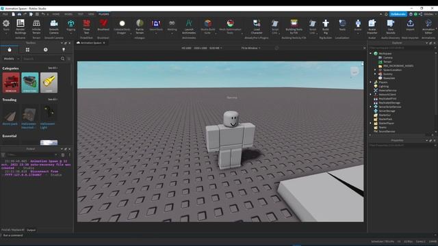
Task: Expand the SpawnLocation node
Action: pyautogui.click(x=375, y=70)
